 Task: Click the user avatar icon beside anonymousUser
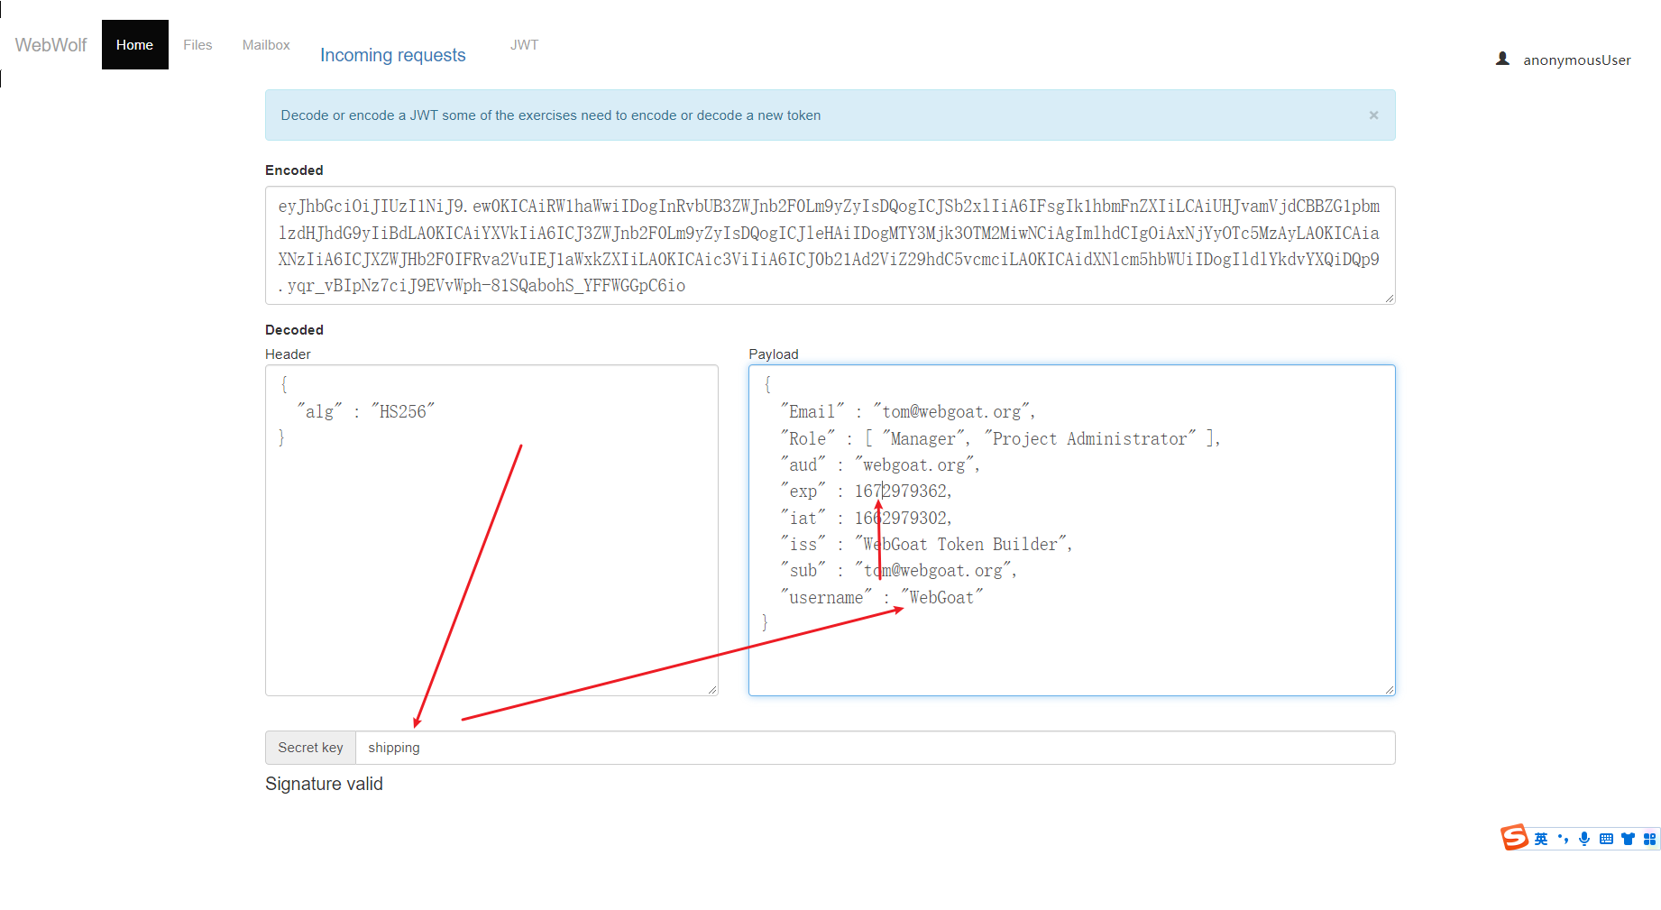[1502, 59]
